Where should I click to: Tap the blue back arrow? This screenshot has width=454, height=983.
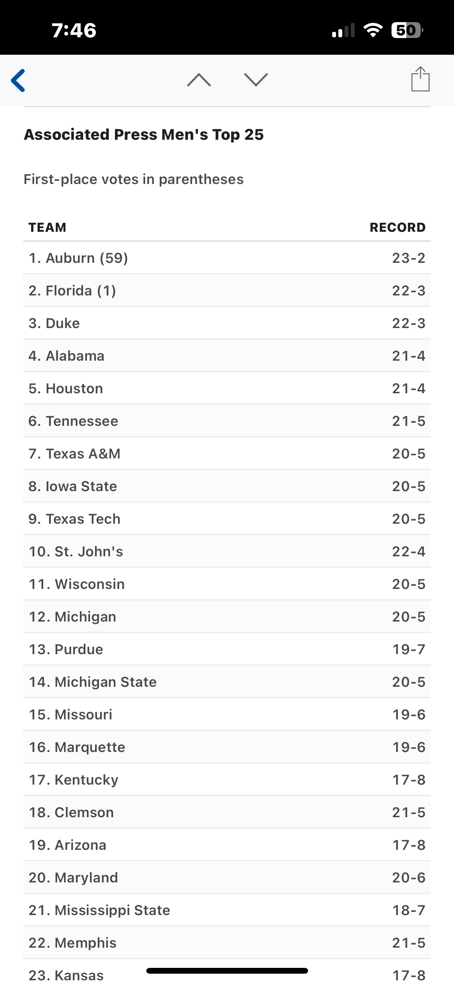pos(18,80)
